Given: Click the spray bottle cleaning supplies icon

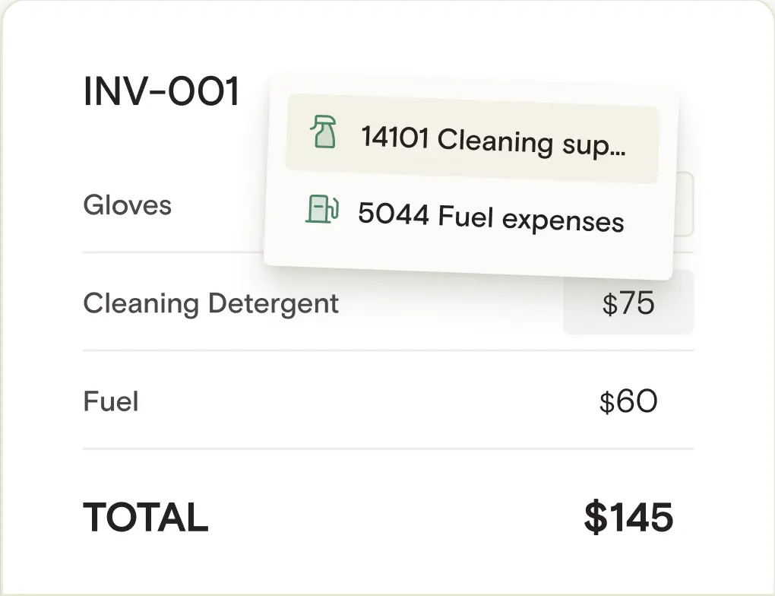Looking at the screenshot, I should click(x=323, y=132).
